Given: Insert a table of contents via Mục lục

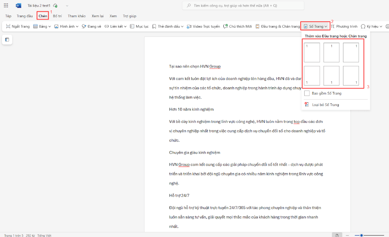Looking at the screenshot, I should (x=139, y=26).
